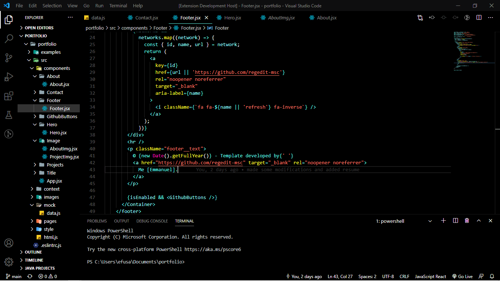Click the main branch indicator in status bar

14,277
